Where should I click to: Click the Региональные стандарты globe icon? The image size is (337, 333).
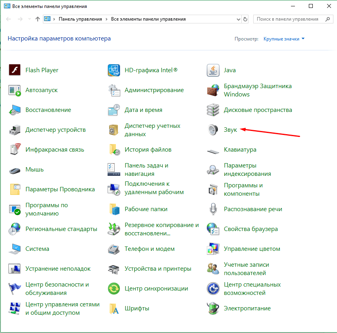[x=14, y=229]
